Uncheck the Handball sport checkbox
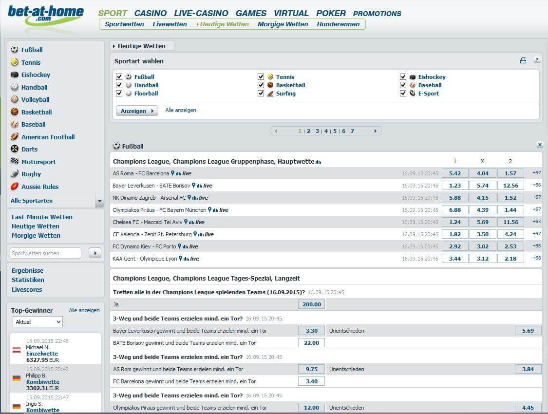The width and height of the screenshot is (548, 414). pyautogui.click(x=119, y=85)
